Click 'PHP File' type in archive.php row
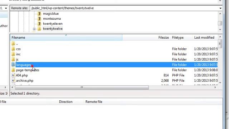 pos(178,81)
